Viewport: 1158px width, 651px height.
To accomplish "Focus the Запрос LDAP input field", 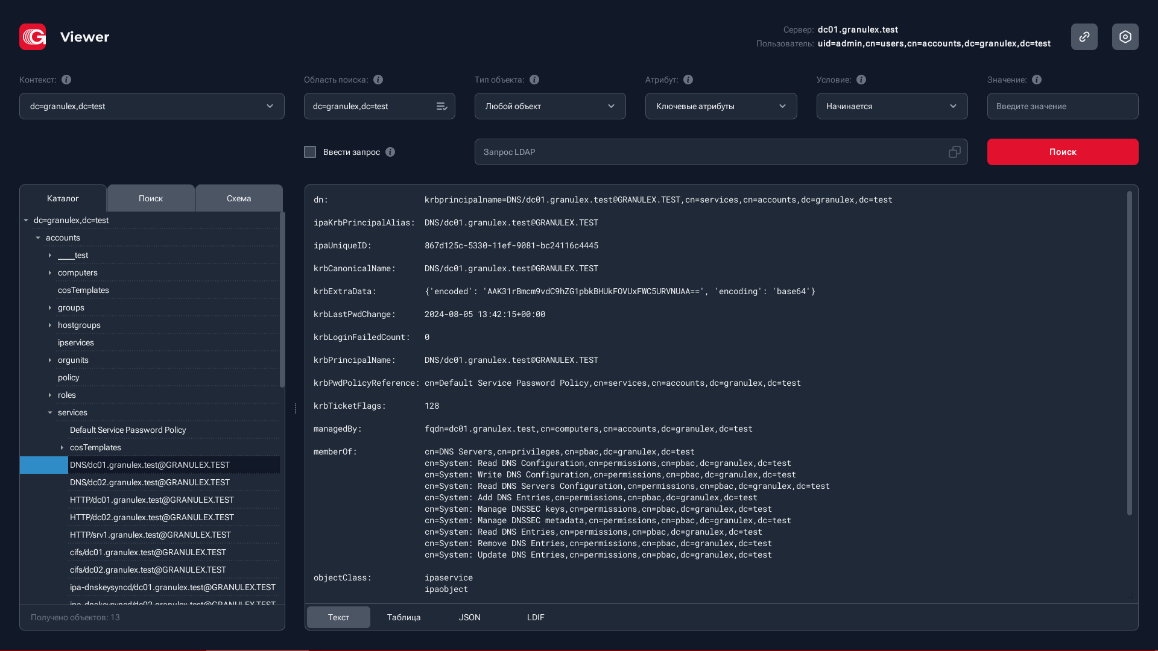I will point(721,152).
